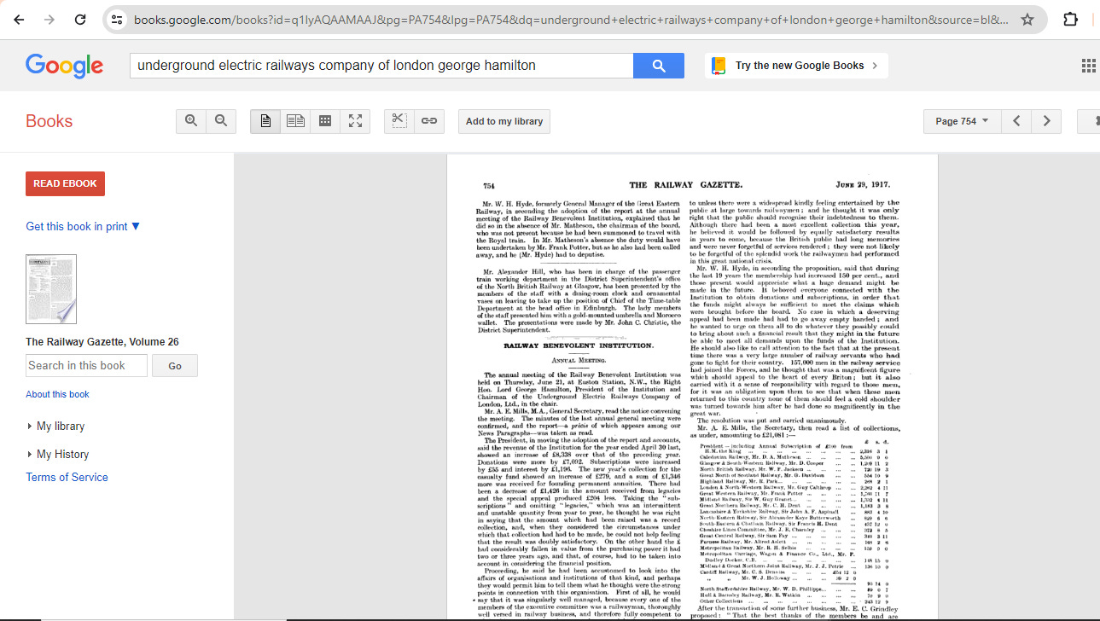Go to the next page arrow
This screenshot has height=621, width=1100.
click(1046, 121)
